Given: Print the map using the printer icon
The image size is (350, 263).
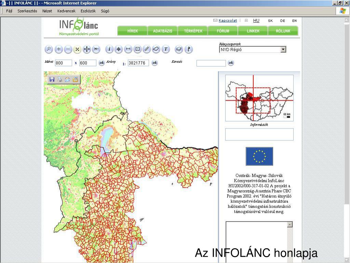Looking at the screenshot, I should coord(59,79).
